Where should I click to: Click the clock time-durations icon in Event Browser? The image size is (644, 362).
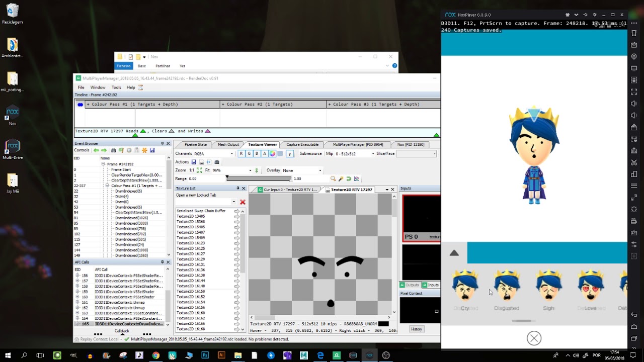point(129,150)
